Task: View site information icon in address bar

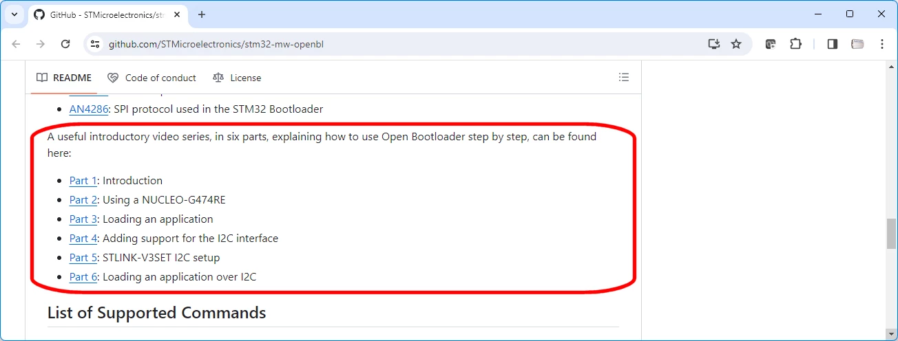Action: click(x=96, y=44)
